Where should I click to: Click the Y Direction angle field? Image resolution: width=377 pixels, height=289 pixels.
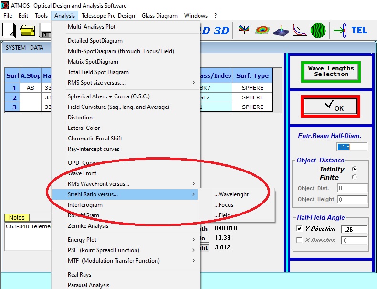pos(354,229)
